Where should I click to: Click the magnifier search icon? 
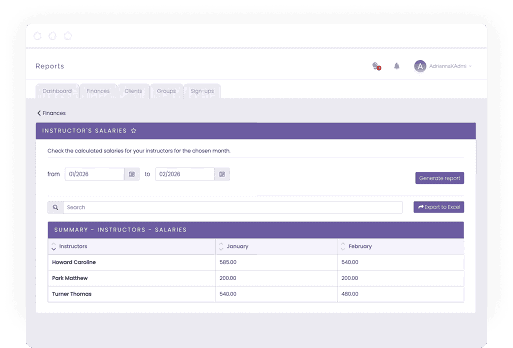(55, 207)
